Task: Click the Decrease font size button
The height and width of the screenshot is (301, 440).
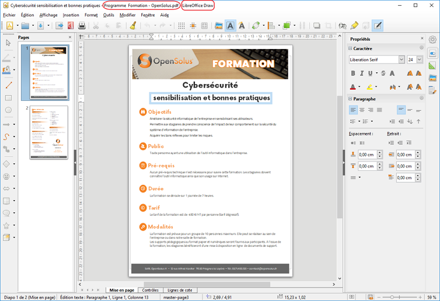Action: tap(418, 73)
